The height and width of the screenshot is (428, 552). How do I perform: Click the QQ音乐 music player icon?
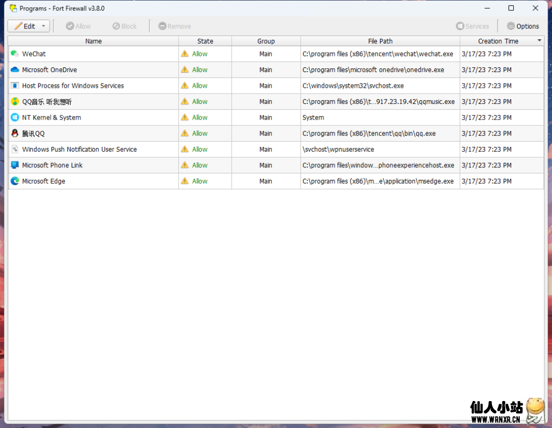point(15,101)
